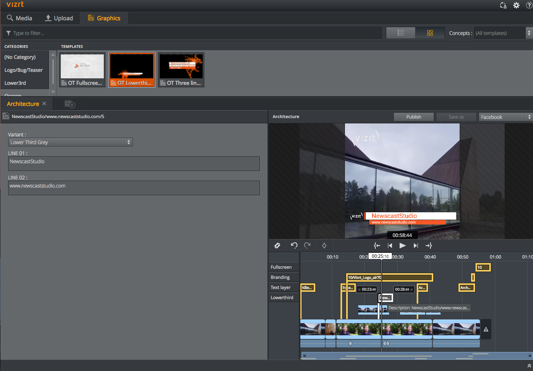
Task: Switch to the Media tab
Action: pyautogui.click(x=19, y=18)
